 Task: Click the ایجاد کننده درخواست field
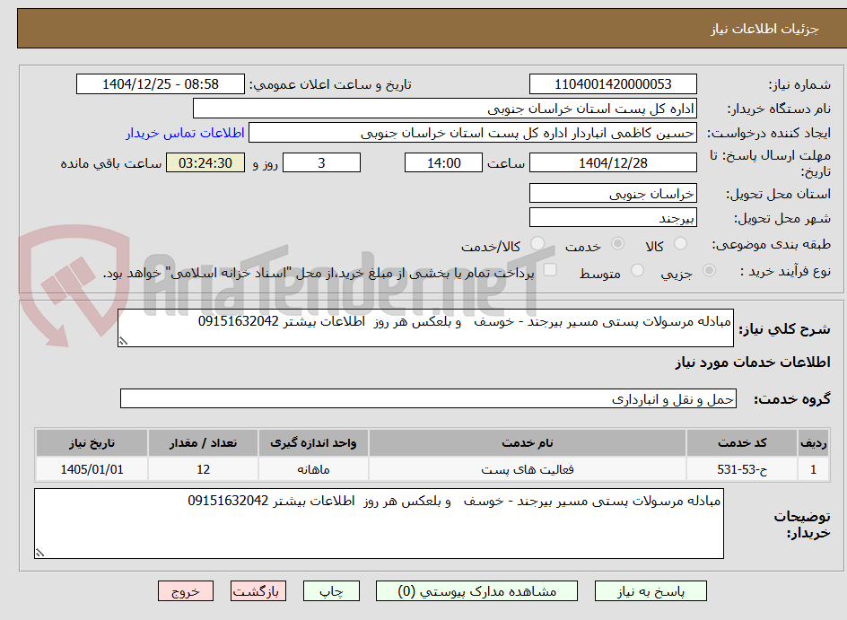point(473,133)
